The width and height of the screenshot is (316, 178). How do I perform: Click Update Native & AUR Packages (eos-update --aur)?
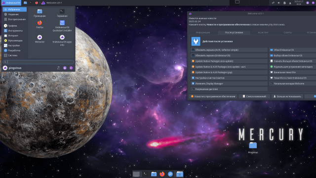[229, 67]
